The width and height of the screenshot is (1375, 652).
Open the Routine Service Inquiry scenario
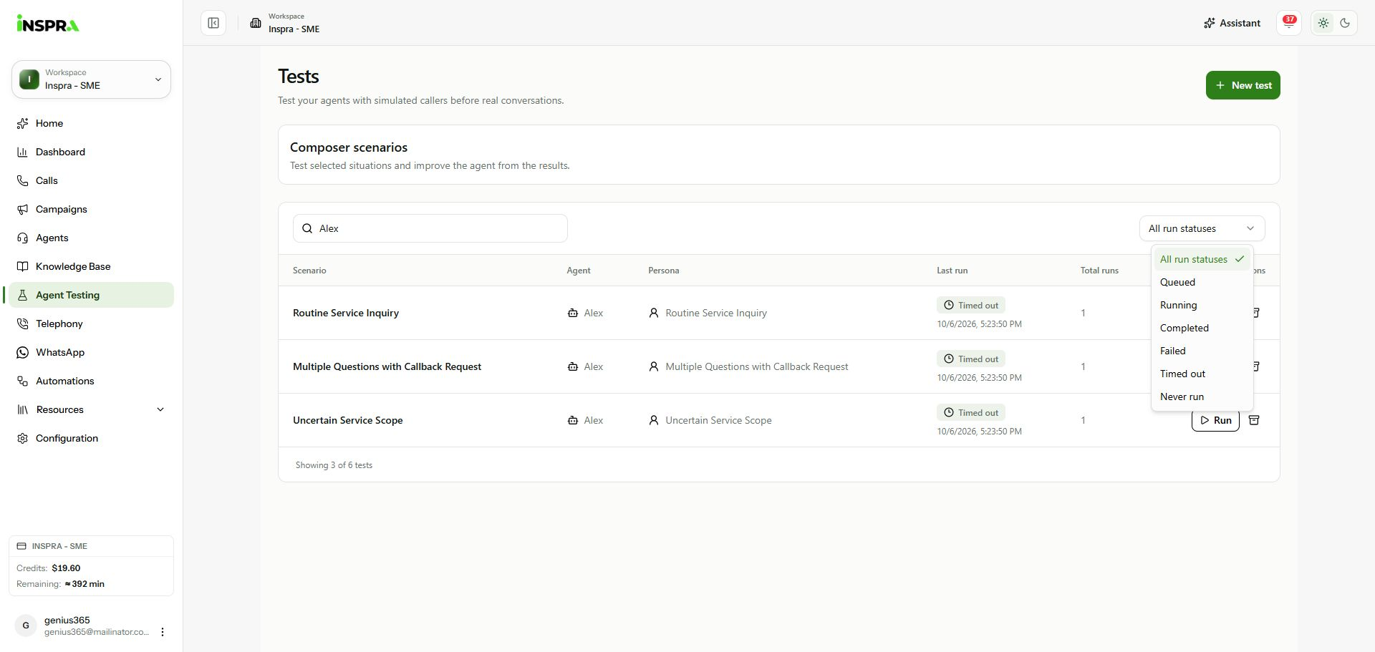point(346,313)
